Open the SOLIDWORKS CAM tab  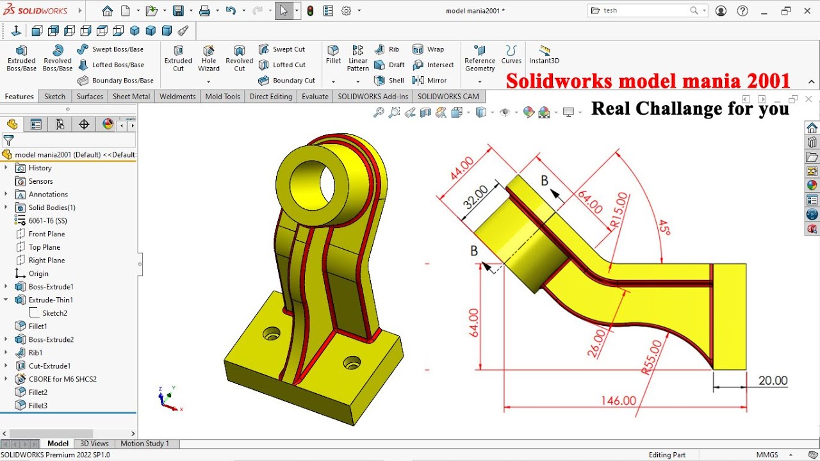(x=448, y=97)
